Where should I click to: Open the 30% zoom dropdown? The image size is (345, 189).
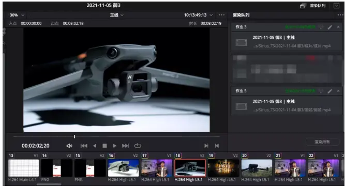(17, 15)
